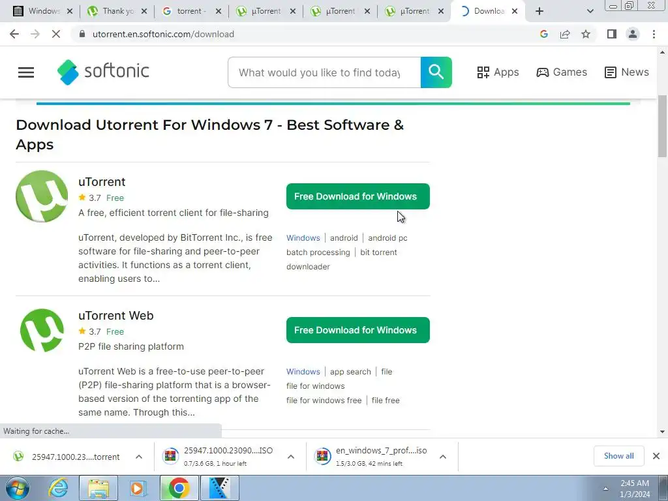668x501 pixels.
Task: Click the browser forward arrow
Action: [x=35, y=34]
